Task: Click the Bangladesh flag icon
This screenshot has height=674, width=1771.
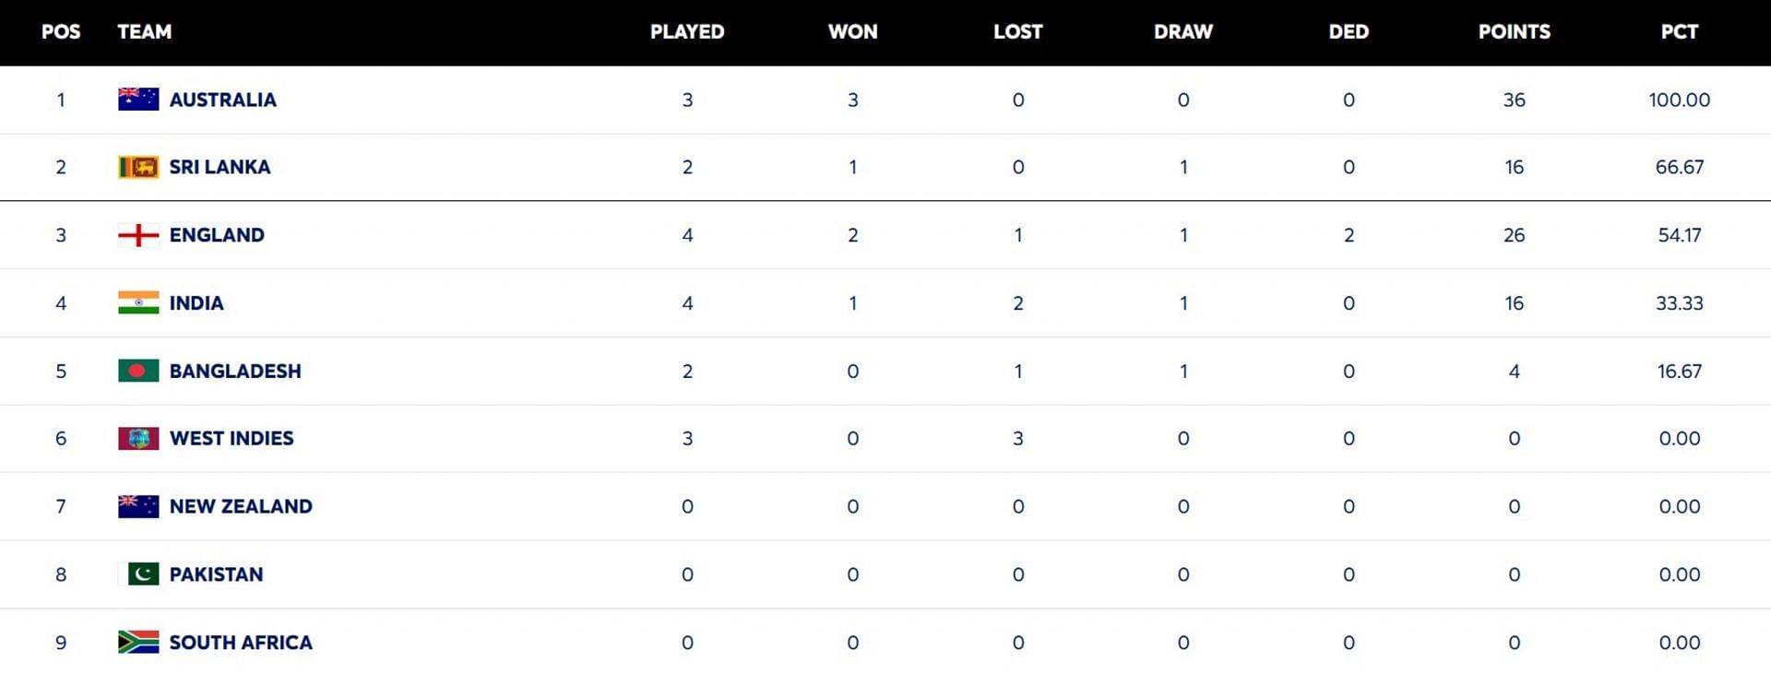Action: [138, 371]
